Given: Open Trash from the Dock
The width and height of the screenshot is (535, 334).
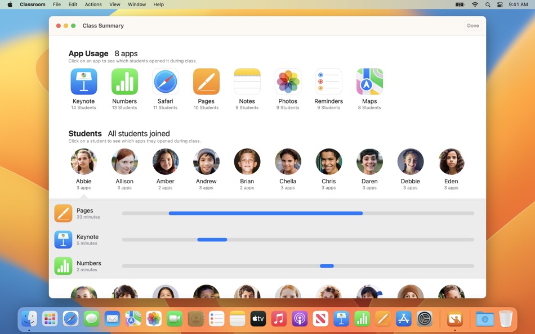Looking at the screenshot, I should (506, 319).
